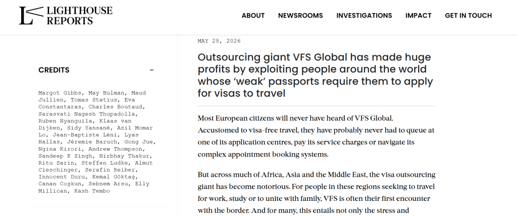
Task: Click the Lighthouse Reports logo icon
Action: pos(31,16)
